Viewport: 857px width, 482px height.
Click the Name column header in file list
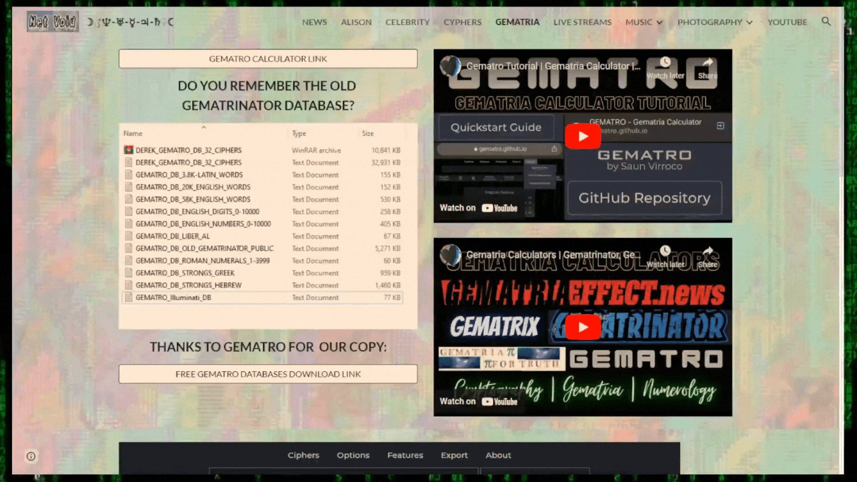tap(133, 133)
